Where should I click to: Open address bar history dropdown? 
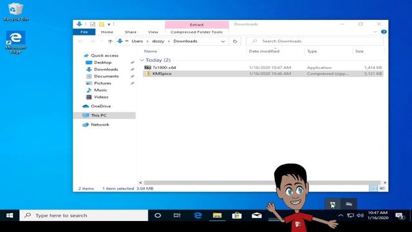(x=223, y=41)
